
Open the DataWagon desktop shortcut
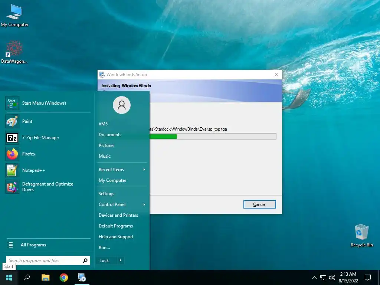14,52
